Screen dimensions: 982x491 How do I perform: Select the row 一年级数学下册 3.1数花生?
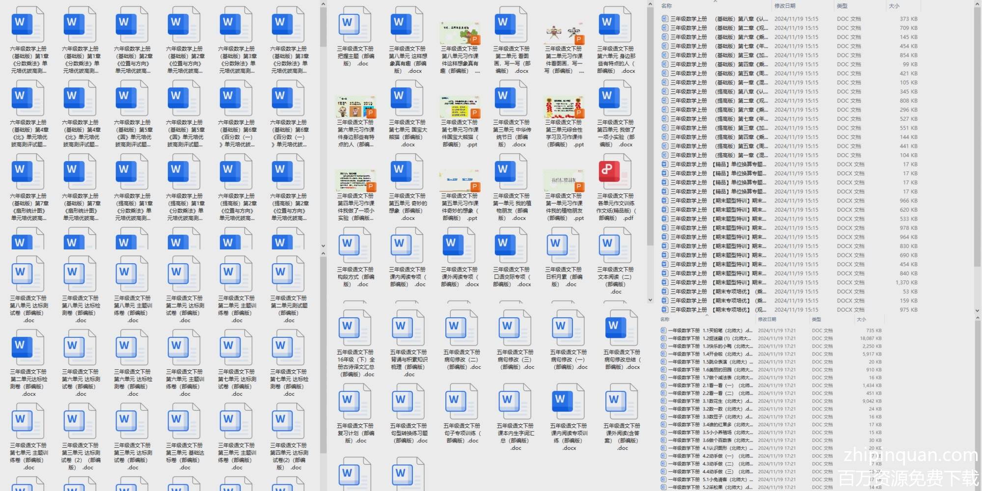coord(771,402)
